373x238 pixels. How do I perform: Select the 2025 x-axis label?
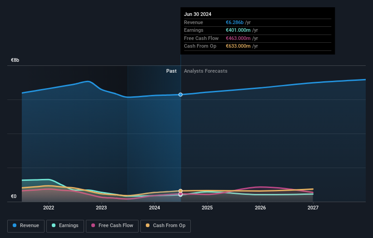click(207, 208)
